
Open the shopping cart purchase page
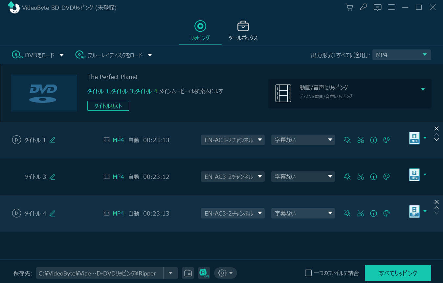coord(349,7)
